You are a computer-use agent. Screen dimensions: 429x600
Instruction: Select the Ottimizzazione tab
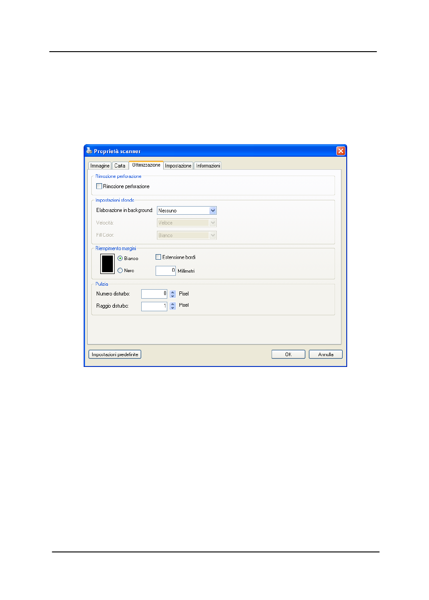click(146, 165)
